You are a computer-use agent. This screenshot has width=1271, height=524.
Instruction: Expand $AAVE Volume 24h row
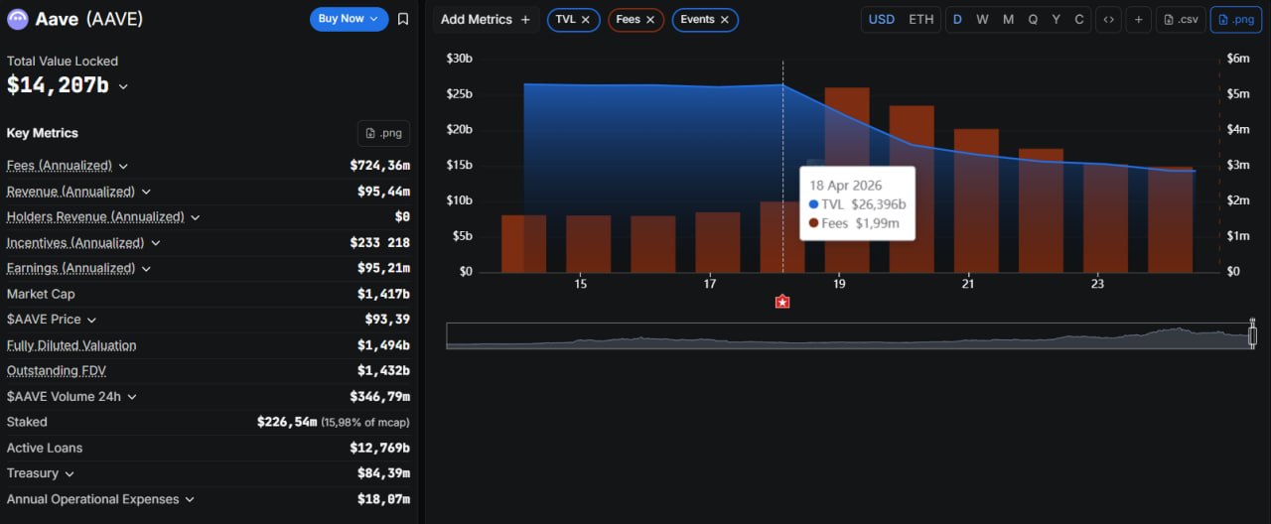coord(132,397)
